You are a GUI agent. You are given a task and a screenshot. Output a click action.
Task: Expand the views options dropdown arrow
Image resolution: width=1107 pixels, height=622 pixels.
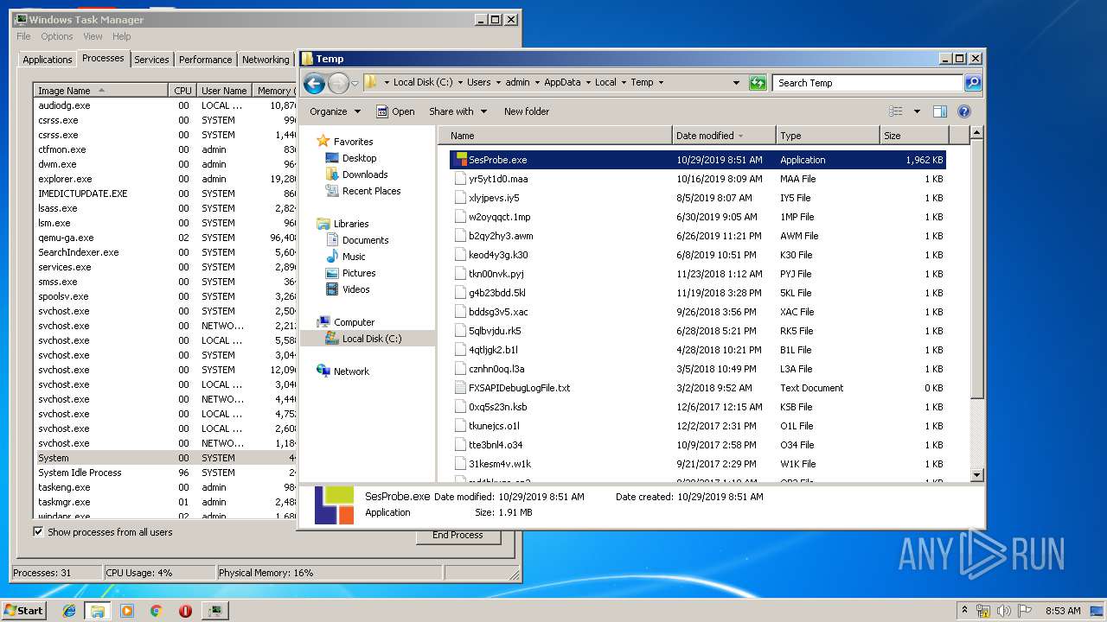[917, 111]
